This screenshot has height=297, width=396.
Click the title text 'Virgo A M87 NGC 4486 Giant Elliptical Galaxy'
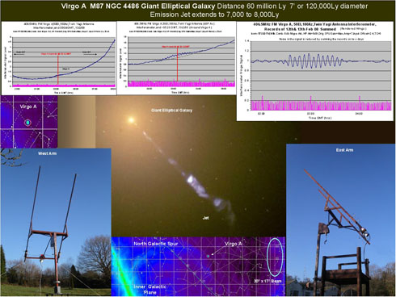(138, 6)
